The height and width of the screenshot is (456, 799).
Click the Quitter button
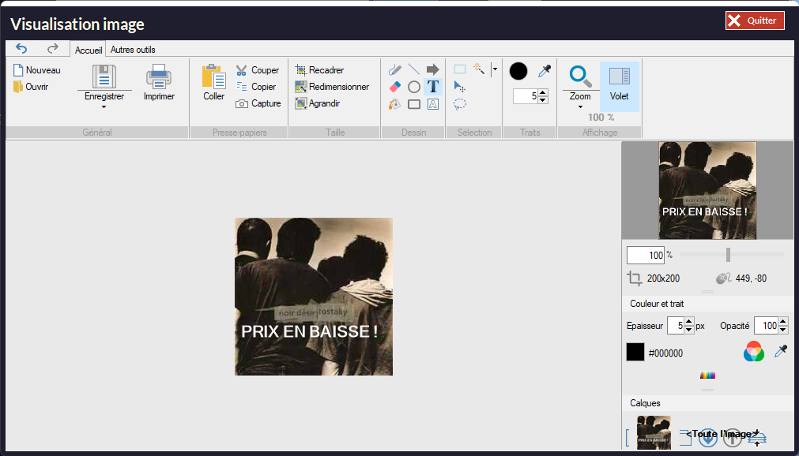pyautogui.click(x=754, y=21)
